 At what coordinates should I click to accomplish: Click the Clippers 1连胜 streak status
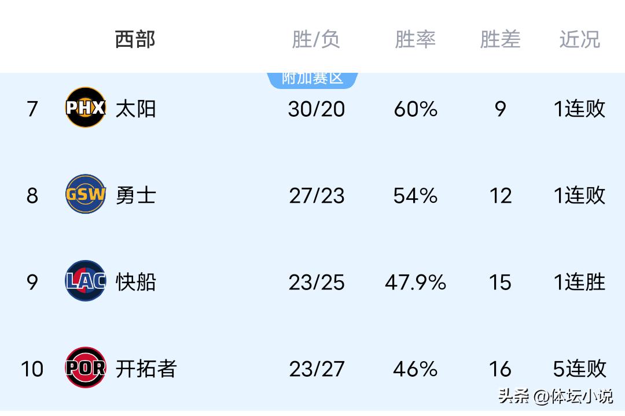tap(579, 282)
